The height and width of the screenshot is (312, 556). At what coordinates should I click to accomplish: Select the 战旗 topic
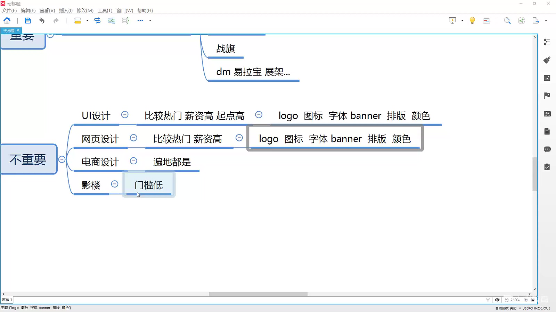click(x=226, y=49)
